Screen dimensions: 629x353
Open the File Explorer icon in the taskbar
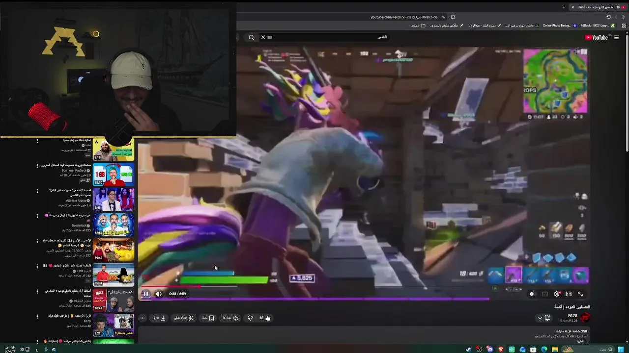[x=555, y=349]
